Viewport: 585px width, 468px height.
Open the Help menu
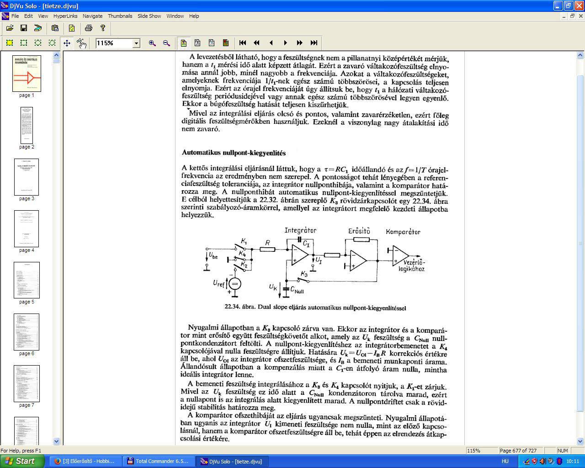coord(194,16)
